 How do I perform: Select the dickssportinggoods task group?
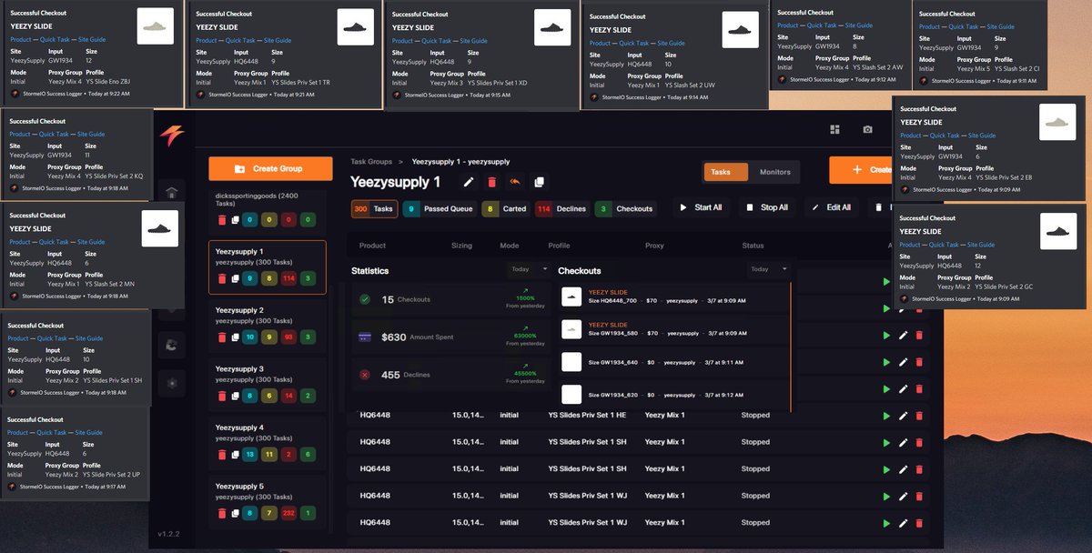click(x=268, y=209)
